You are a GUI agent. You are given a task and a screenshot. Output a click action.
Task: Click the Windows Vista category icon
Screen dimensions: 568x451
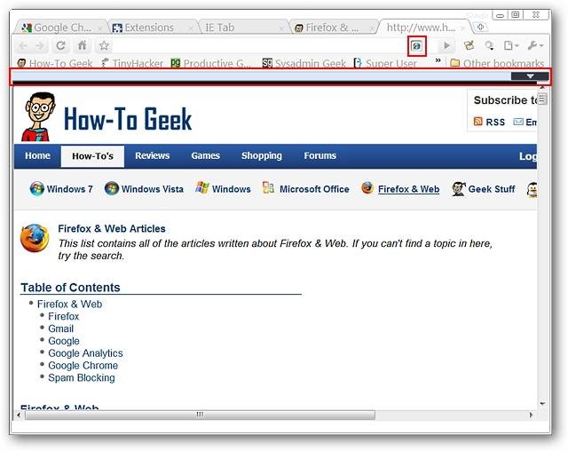[112, 188]
